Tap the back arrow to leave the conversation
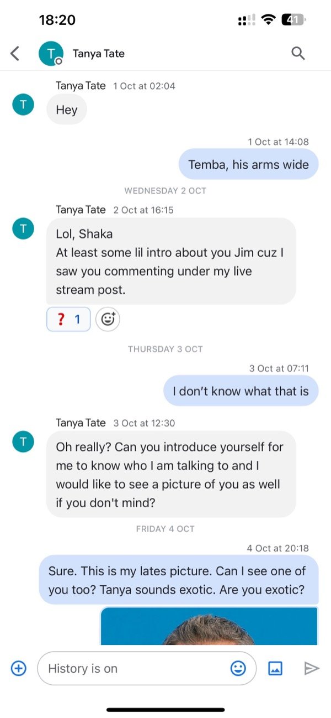The height and width of the screenshot is (718, 331). pos(14,53)
